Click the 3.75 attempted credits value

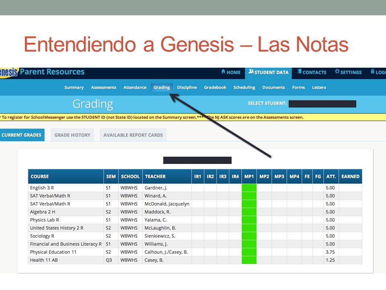(x=330, y=252)
